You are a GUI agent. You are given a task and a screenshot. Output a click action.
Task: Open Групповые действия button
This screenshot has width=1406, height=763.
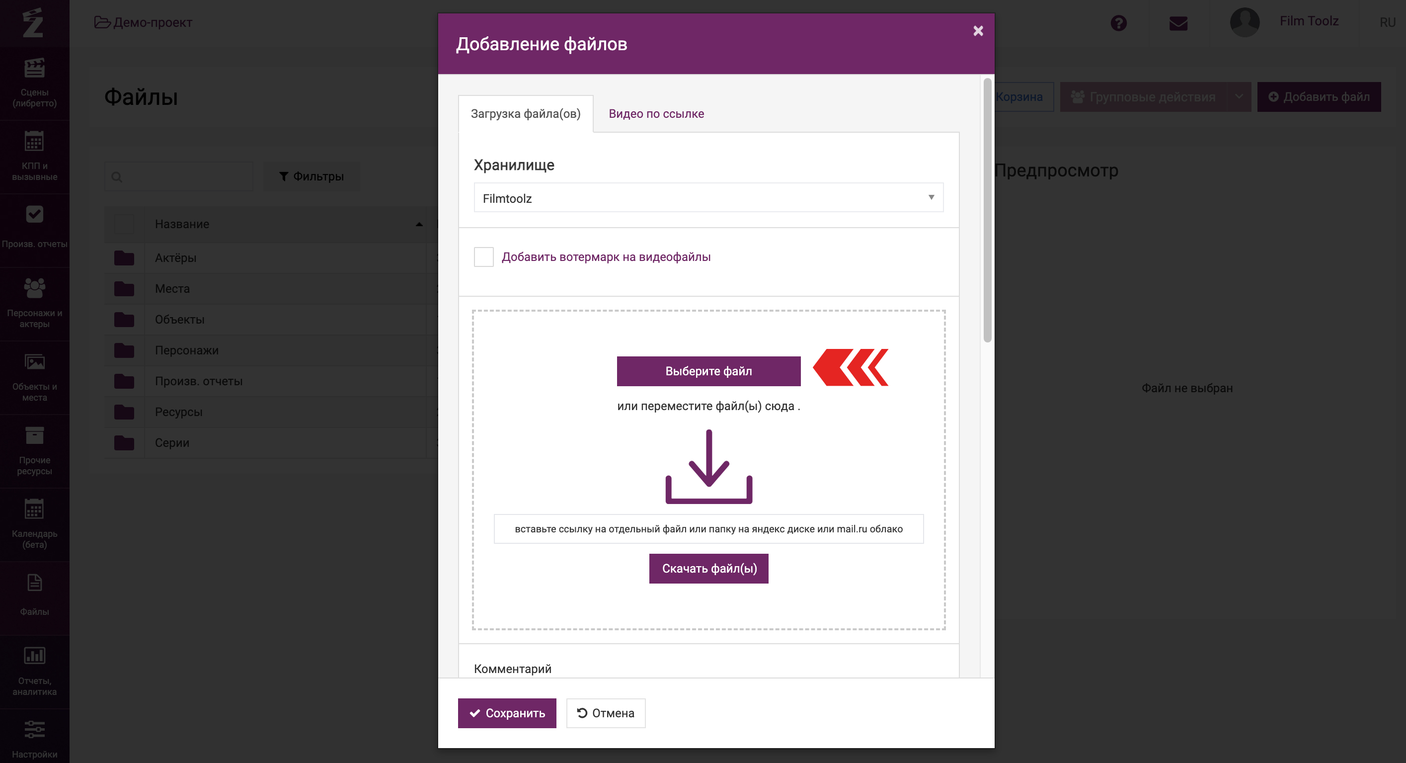(x=1144, y=96)
